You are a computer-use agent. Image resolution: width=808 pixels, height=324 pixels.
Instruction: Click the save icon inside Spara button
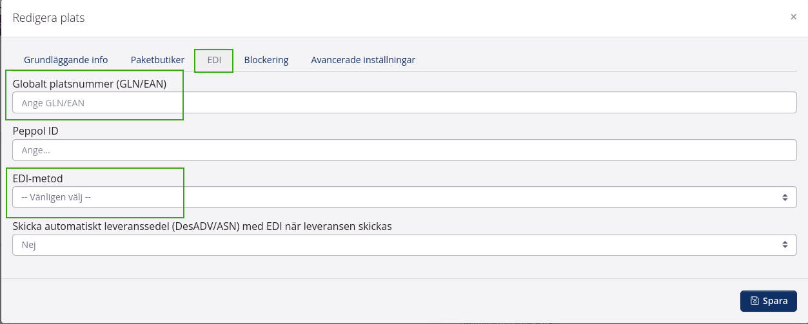coord(754,301)
